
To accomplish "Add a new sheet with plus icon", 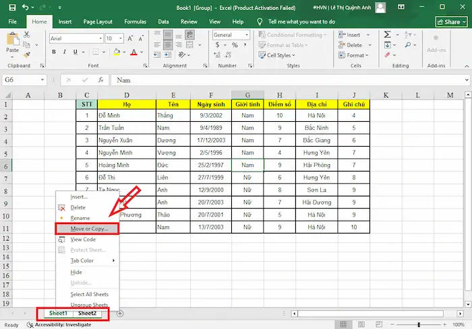I will pos(120,313).
